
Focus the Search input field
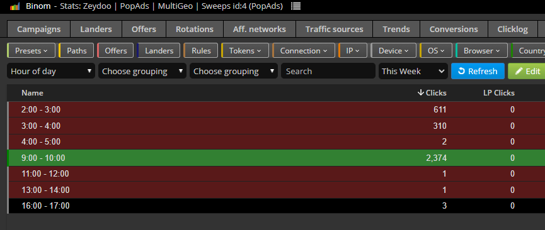click(x=328, y=71)
